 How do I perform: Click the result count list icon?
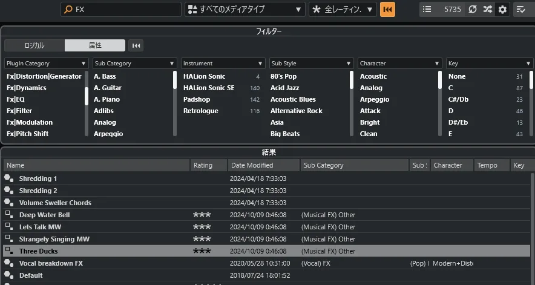point(427,10)
